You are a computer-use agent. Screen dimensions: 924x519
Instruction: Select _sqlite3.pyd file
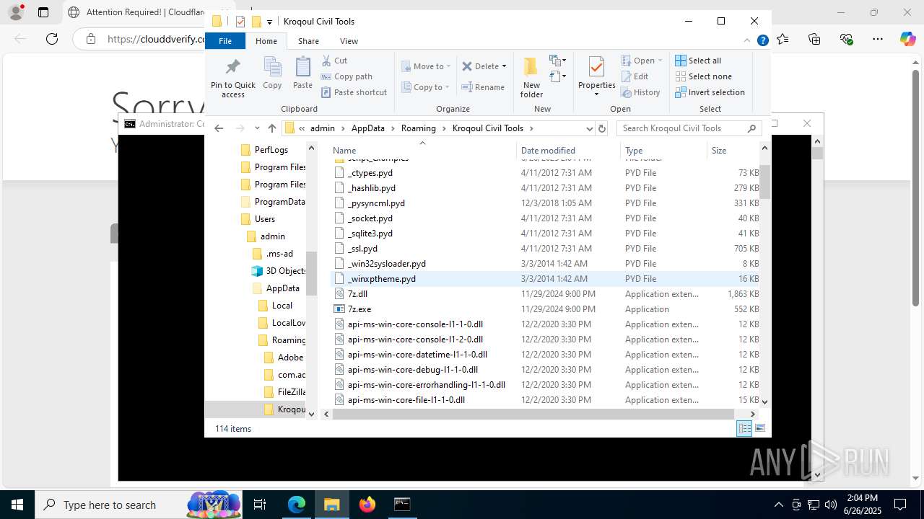(x=370, y=234)
